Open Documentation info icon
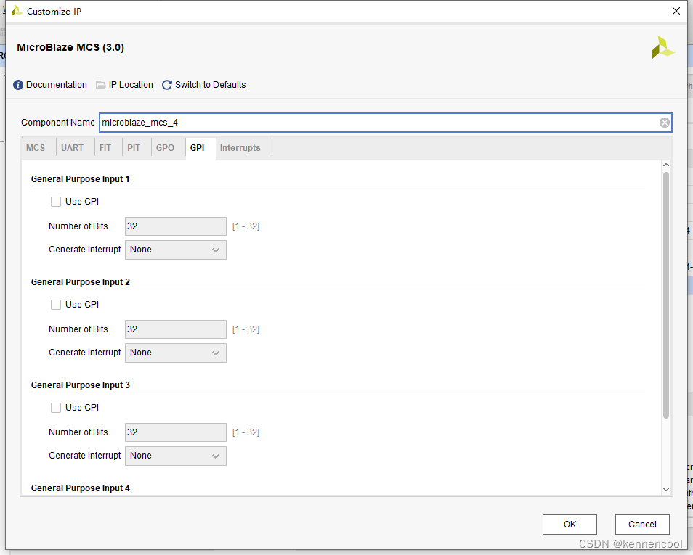Image resolution: width=693 pixels, height=555 pixels. tap(18, 85)
